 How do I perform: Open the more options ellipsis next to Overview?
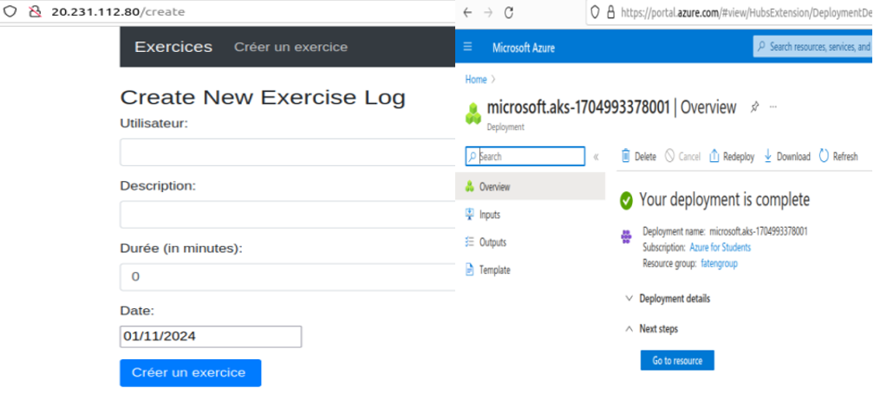pyautogui.click(x=773, y=107)
